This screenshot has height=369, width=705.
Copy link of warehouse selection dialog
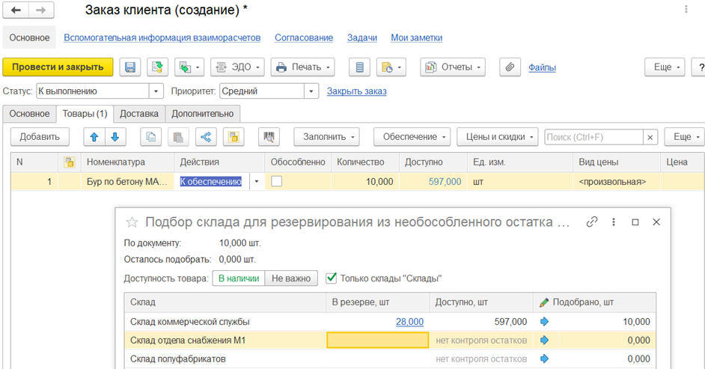(x=592, y=222)
